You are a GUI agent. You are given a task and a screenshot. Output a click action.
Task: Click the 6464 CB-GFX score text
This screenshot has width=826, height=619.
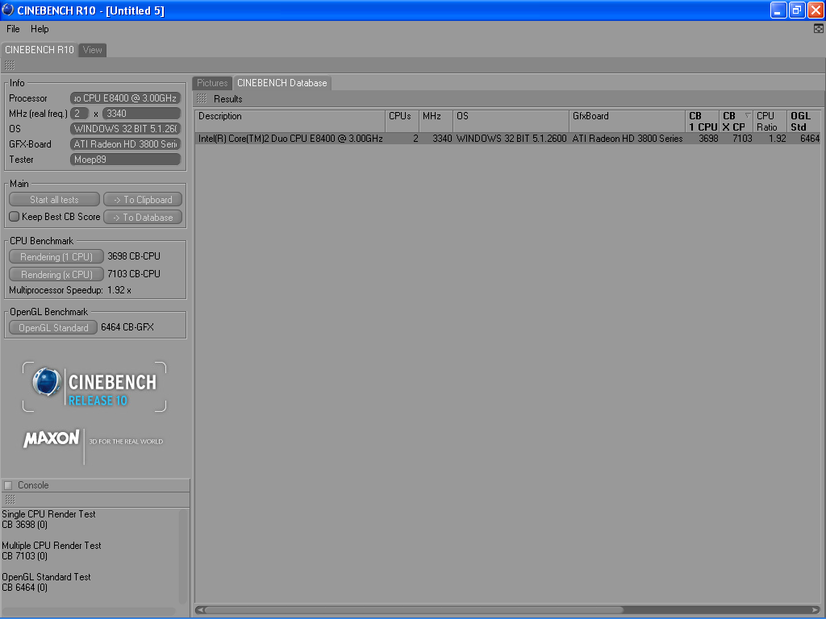127,327
